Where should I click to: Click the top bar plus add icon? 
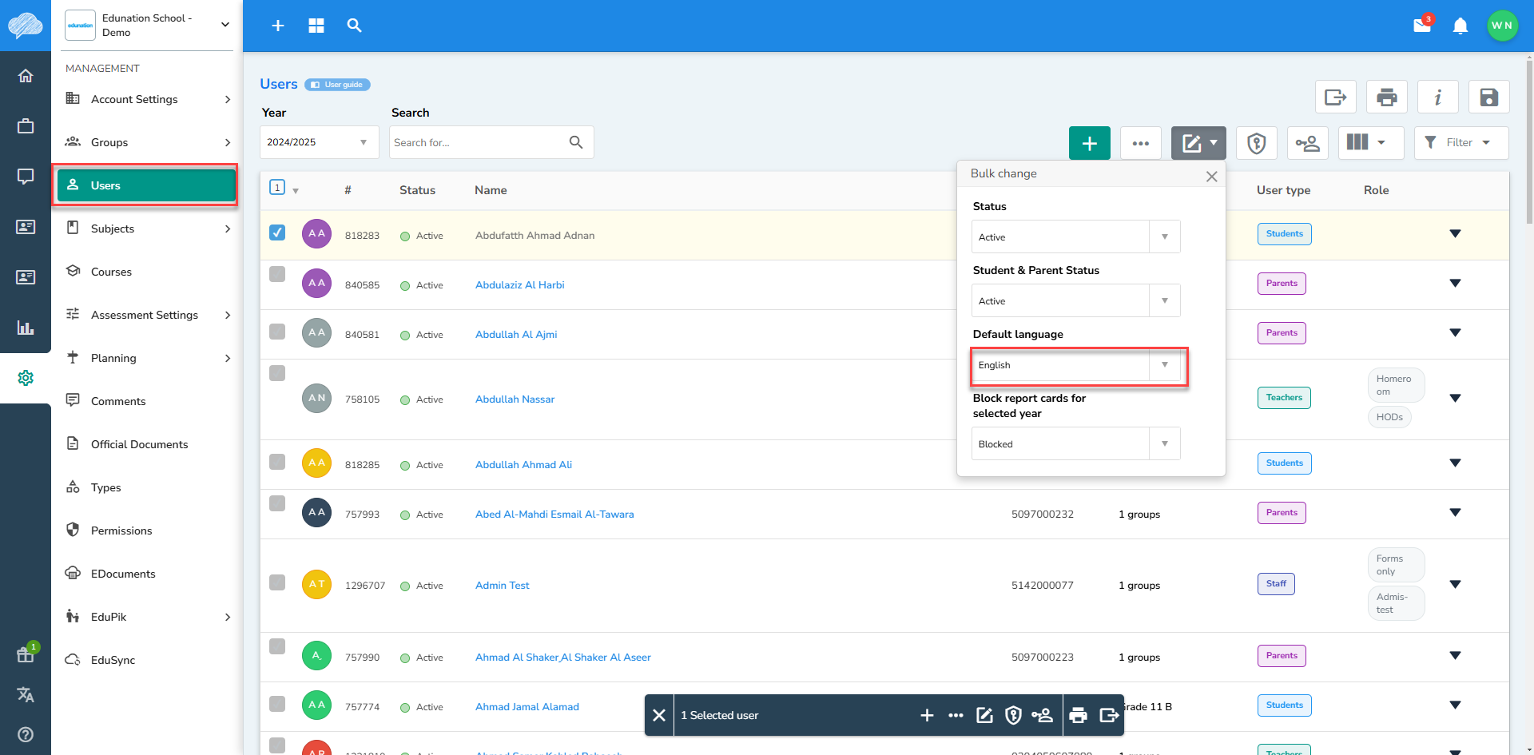(278, 26)
